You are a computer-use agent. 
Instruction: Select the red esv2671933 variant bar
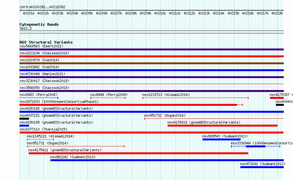[131, 105]
